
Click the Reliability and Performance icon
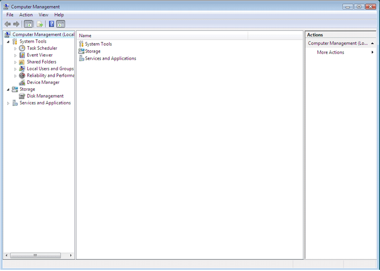point(22,76)
